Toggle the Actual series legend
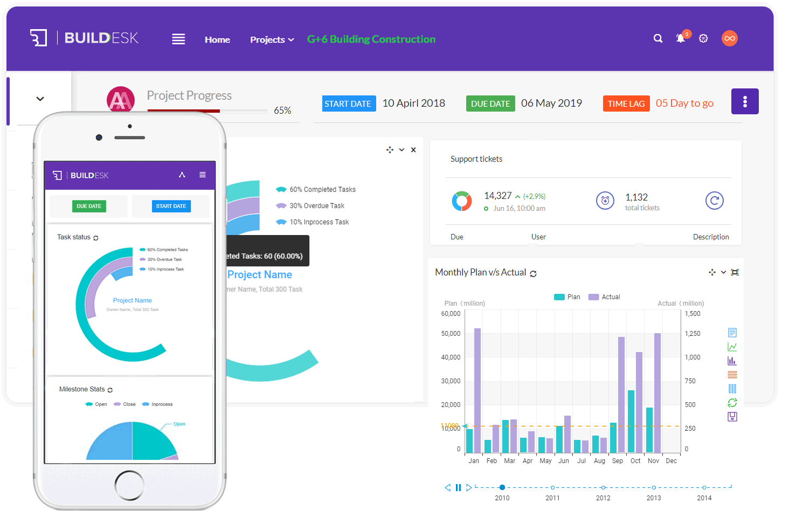This screenshot has height=517, width=789. coord(604,297)
